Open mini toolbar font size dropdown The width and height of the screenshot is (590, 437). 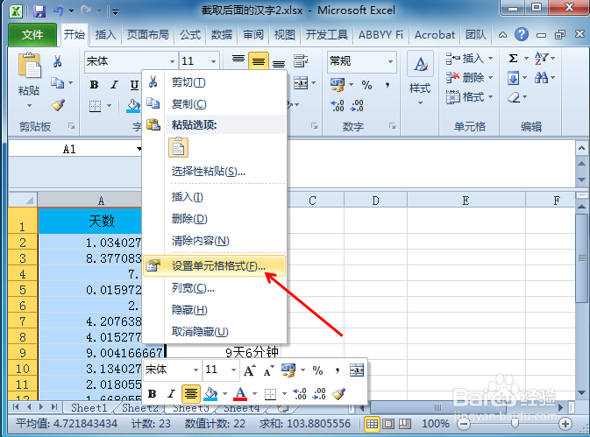pos(233,370)
